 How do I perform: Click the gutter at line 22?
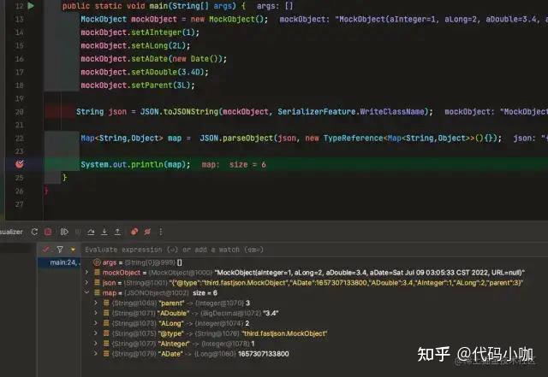[x=19, y=138]
